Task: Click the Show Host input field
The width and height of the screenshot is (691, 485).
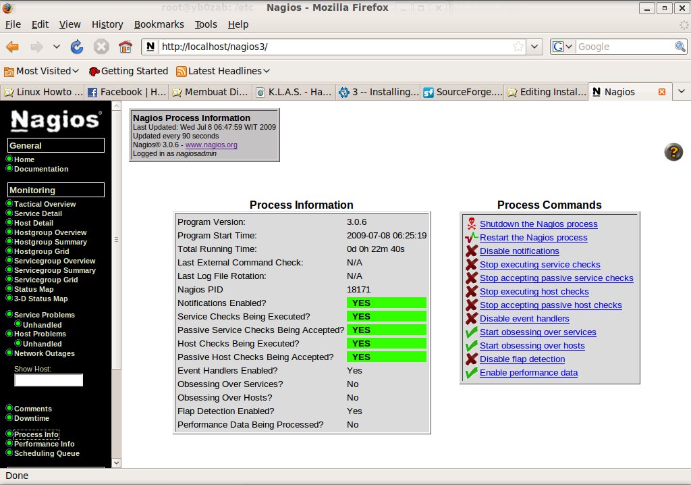Action: (x=49, y=380)
